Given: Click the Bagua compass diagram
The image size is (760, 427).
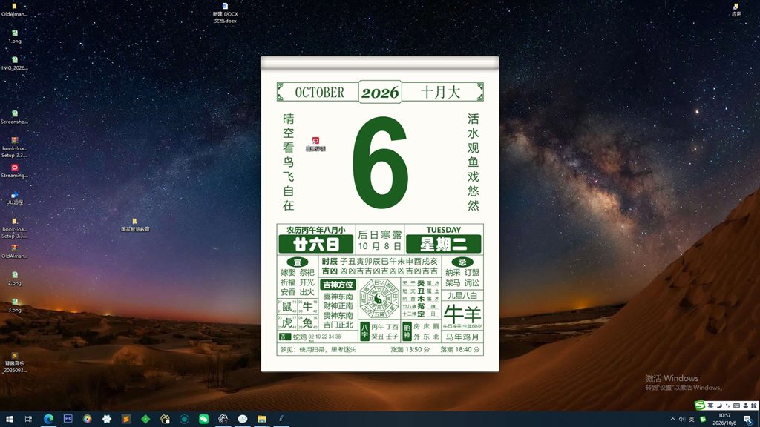Looking at the screenshot, I should tap(379, 298).
